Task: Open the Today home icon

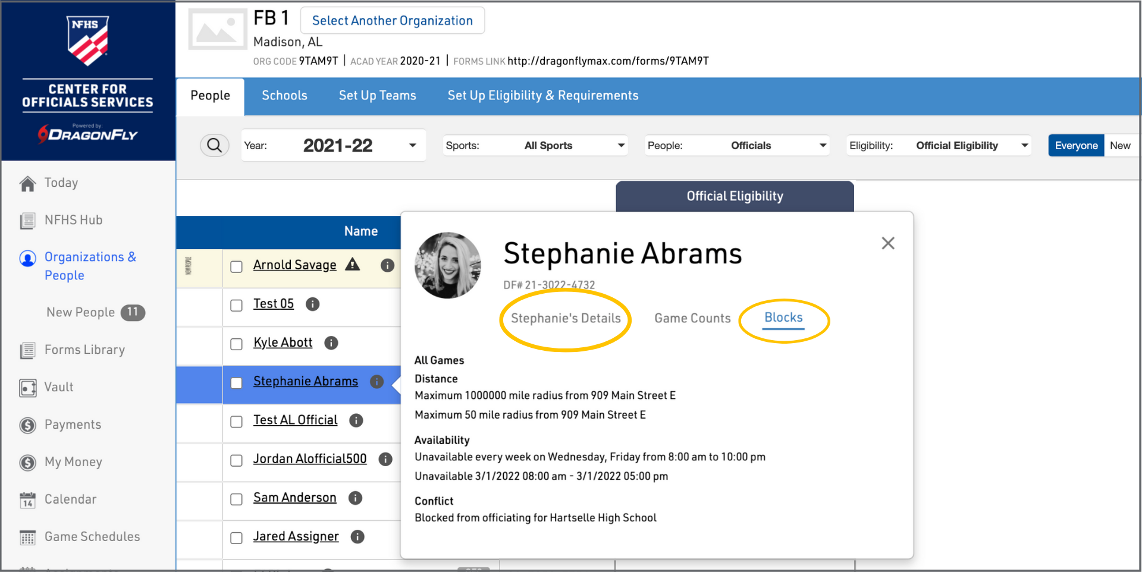Action: point(27,184)
